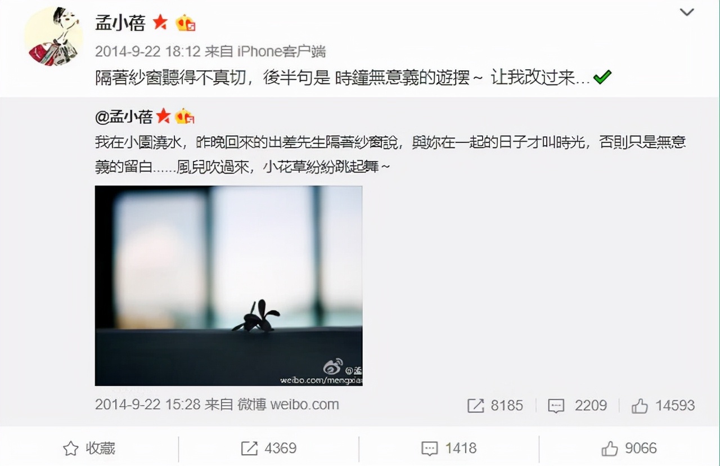720x466 pixels.
Task: Toggle 收藏 favorite on this post
Action: point(89,448)
